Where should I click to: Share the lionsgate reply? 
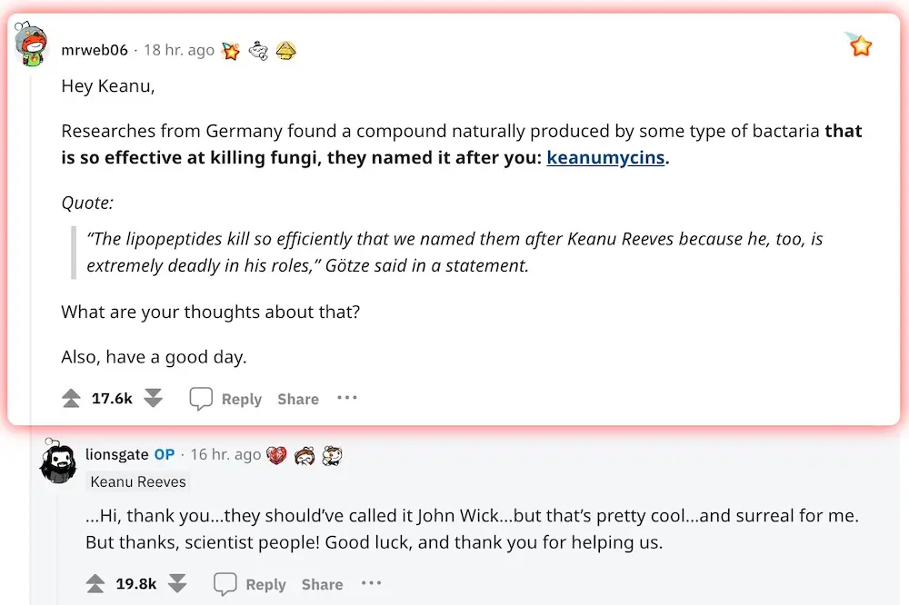coord(322,585)
